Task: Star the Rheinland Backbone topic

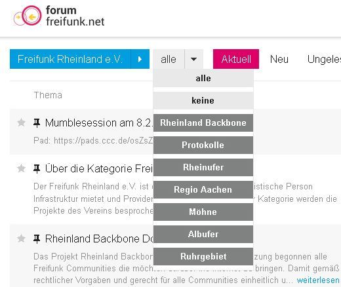Action: point(21,239)
